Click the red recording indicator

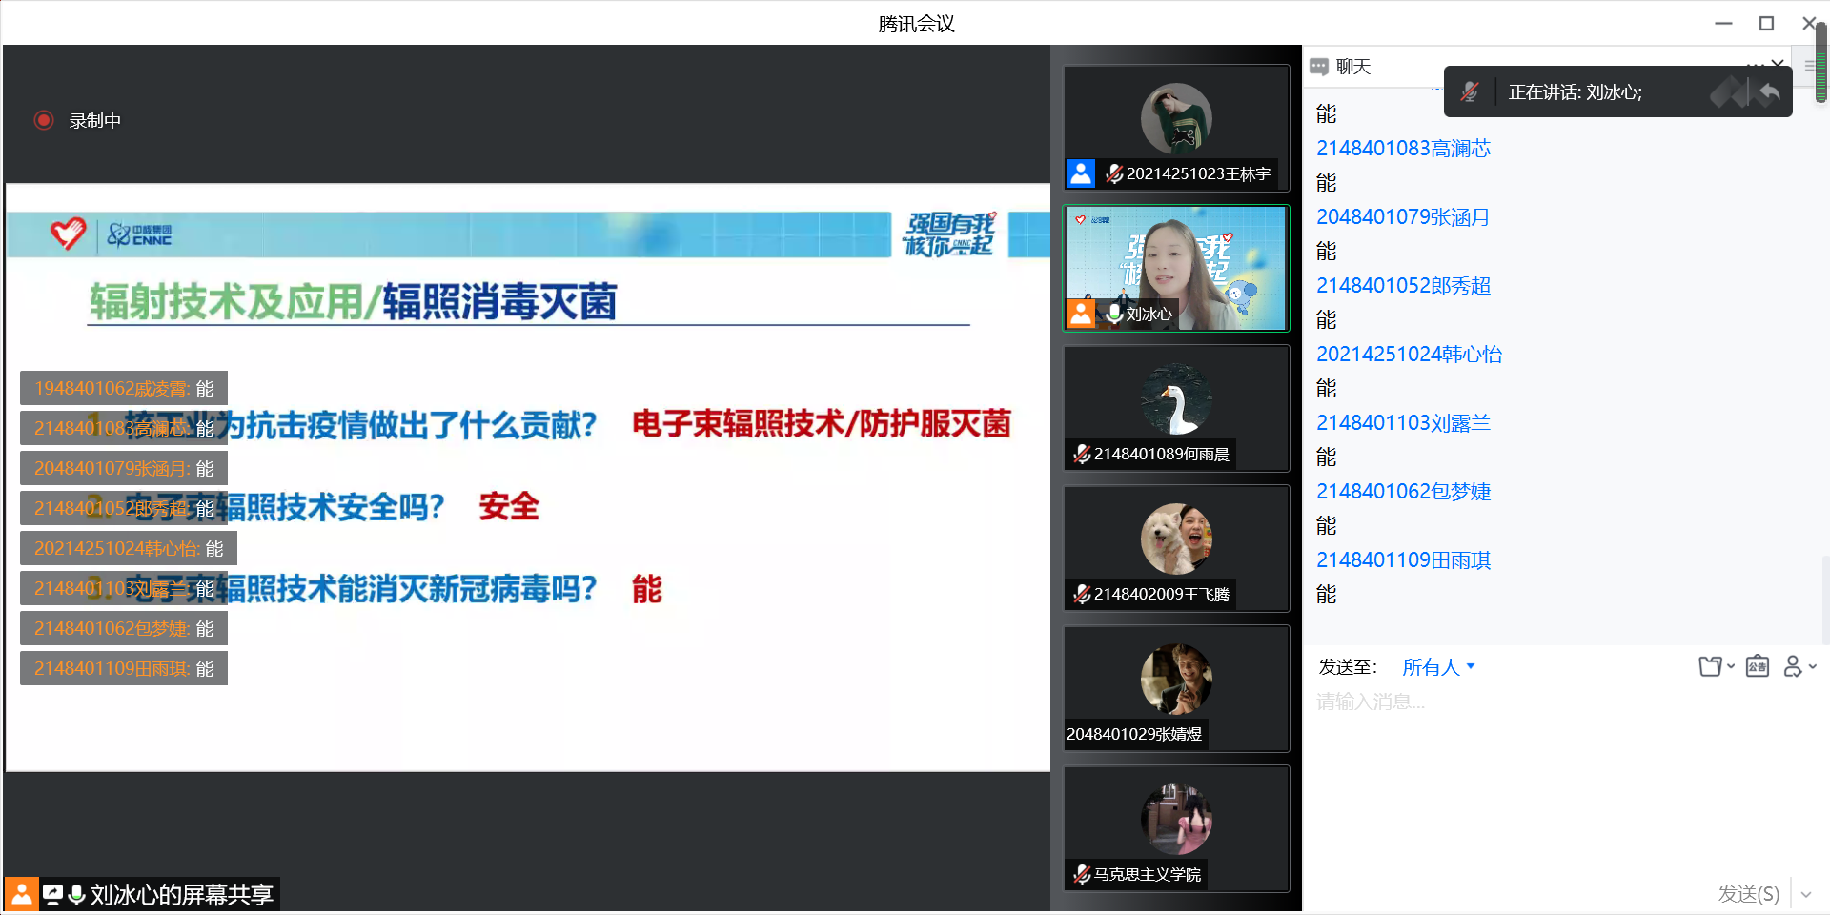point(44,120)
